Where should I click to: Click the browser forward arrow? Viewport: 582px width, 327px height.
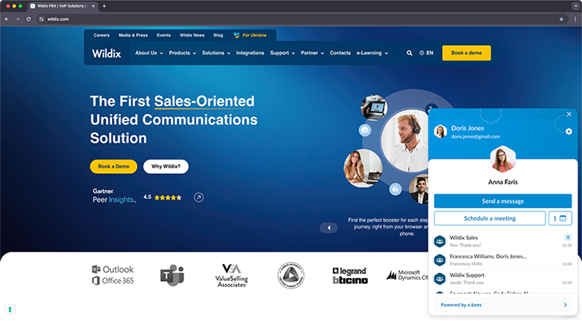[17, 19]
